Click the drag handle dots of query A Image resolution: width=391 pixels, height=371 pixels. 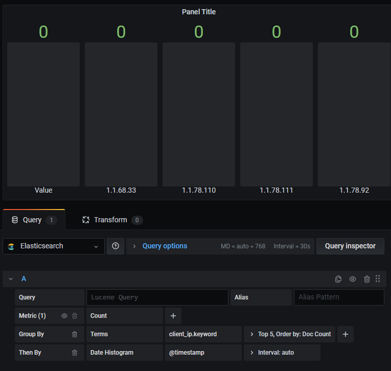(x=378, y=279)
